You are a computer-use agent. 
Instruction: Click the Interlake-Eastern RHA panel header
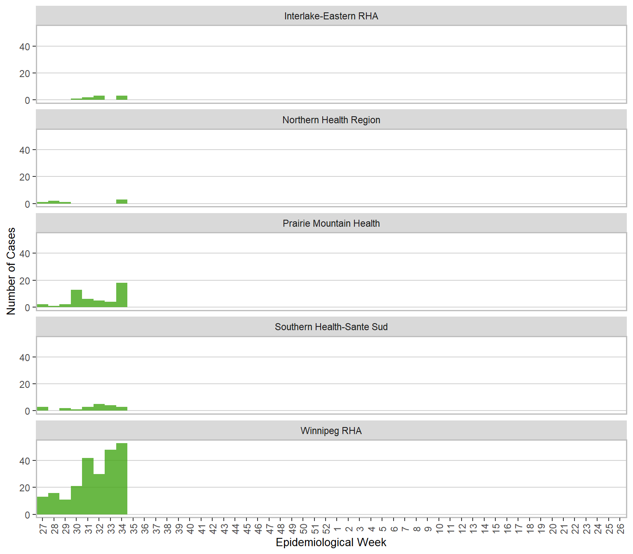(x=331, y=16)
